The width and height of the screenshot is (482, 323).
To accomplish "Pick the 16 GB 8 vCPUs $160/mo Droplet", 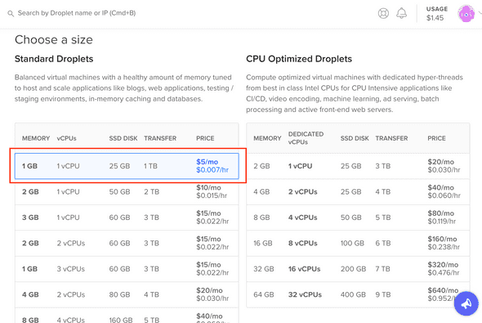I will [x=358, y=243].
